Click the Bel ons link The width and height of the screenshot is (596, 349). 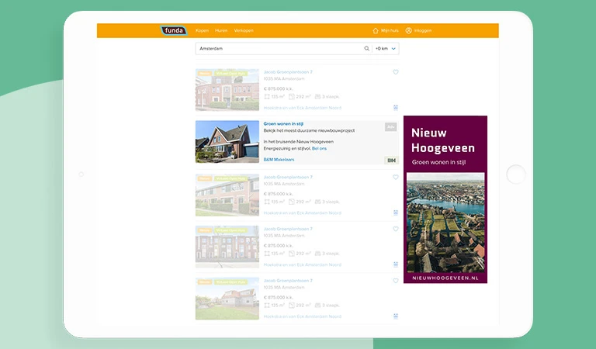coord(319,148)
